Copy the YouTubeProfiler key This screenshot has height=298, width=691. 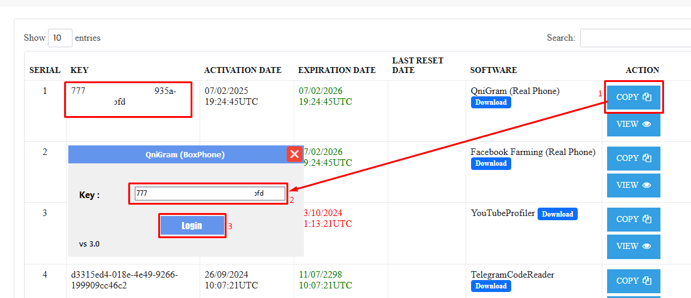(633, 220)
